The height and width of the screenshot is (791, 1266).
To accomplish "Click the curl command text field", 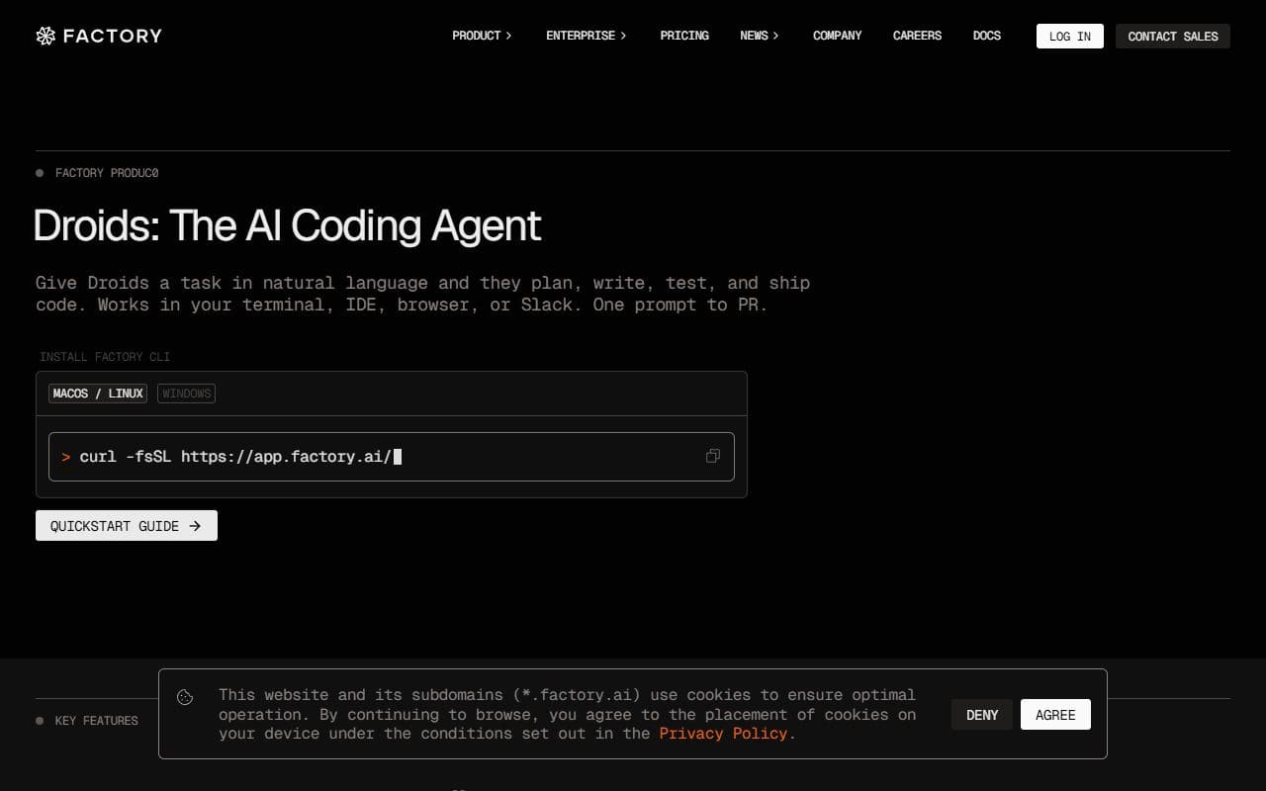I will pos(392,457).
